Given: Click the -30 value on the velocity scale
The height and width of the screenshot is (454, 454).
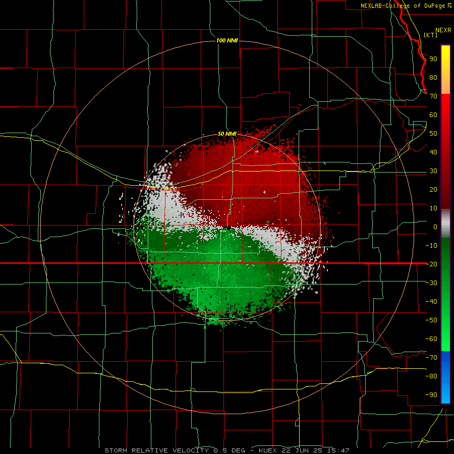Looking at the screenshot, I should 431,283.
